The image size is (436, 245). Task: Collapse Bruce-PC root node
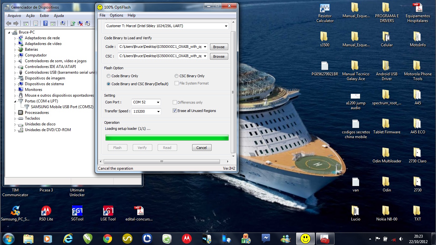tap(9, 33)
